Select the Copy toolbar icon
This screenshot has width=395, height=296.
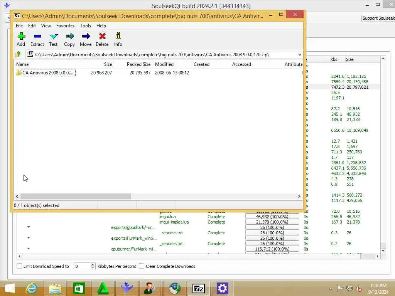69,40
